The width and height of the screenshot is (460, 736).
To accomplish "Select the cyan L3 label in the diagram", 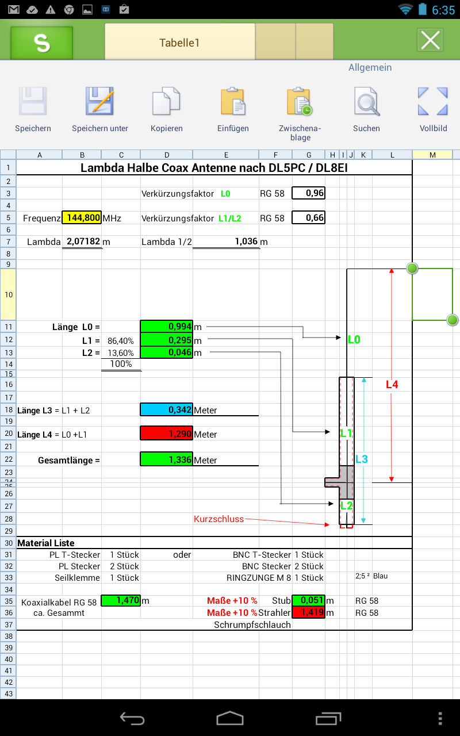I will [362, 459].
